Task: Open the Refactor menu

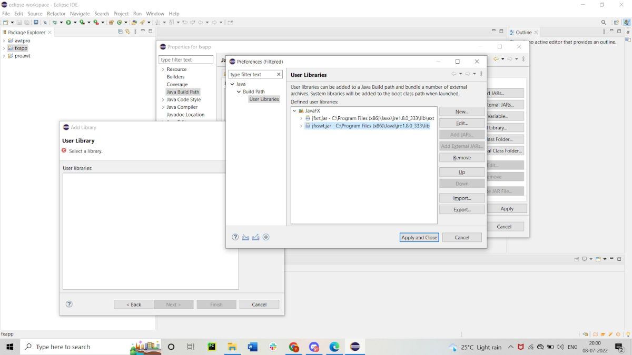Action: click(x=56, y=14)
